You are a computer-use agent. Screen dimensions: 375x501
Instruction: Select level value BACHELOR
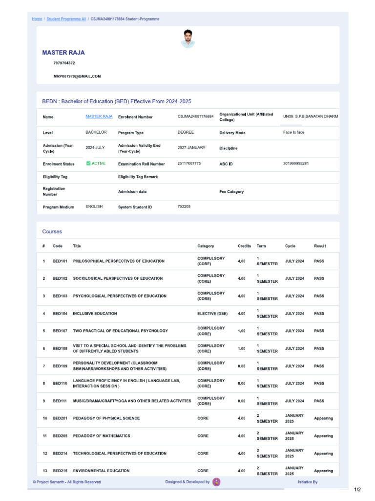pyautogui.click(x=96, y=132)
